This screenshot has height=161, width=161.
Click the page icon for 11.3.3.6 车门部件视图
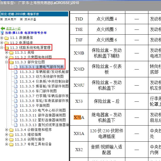16,91
